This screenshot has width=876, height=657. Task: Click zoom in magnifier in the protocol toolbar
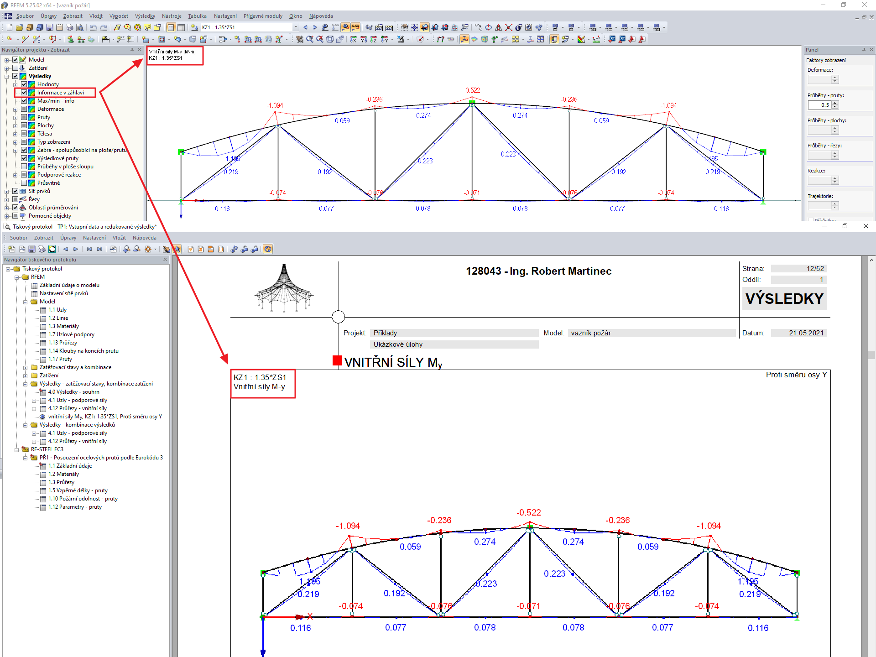click(x=127, y=249)
